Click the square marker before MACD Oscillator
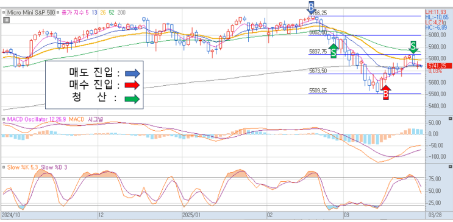The height and width of the screenshot is (222, 453). point(4,119)
